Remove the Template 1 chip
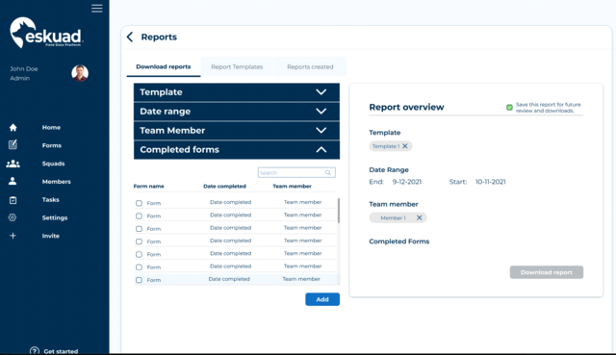Screen dimensions: 616x355 (x=405, y=146)
